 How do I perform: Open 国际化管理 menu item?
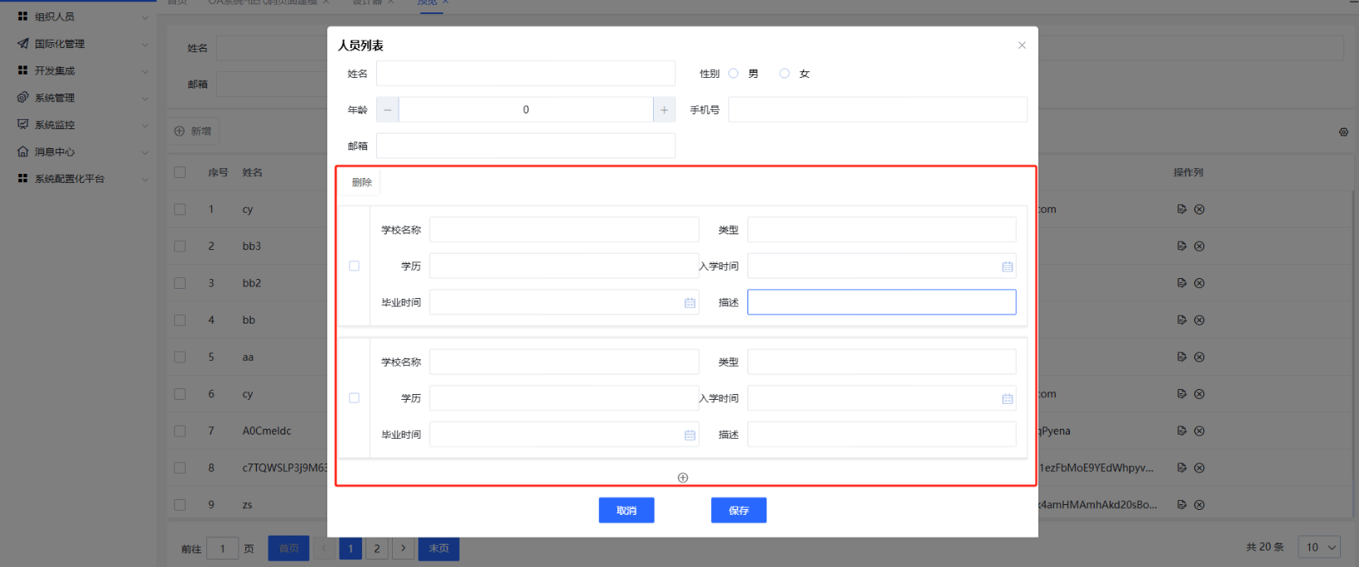click(x=83, y=44)
